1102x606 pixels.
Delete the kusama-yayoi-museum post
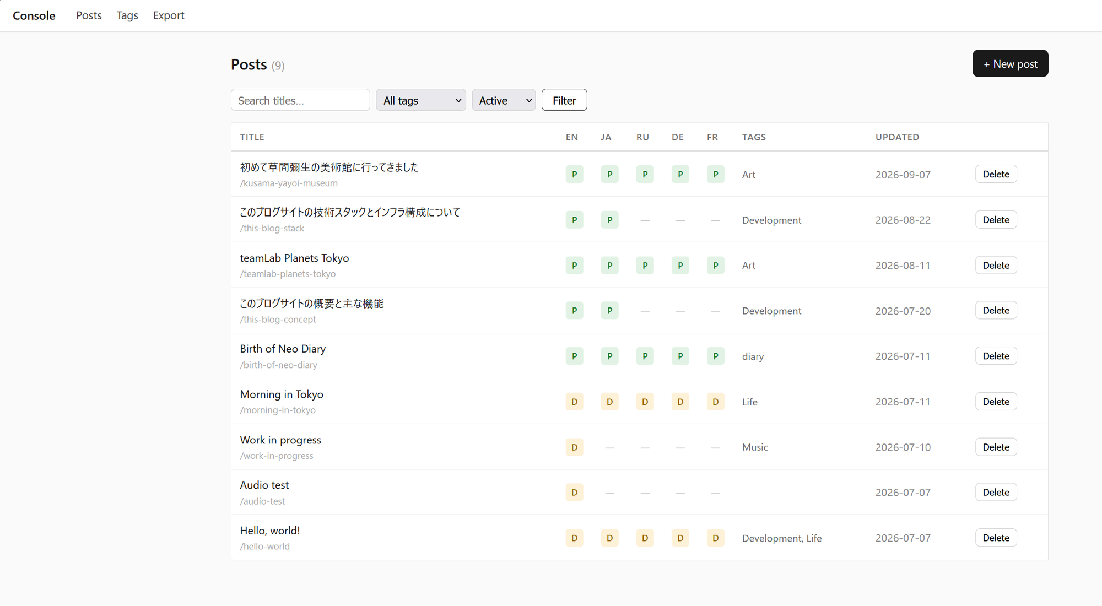996,174
